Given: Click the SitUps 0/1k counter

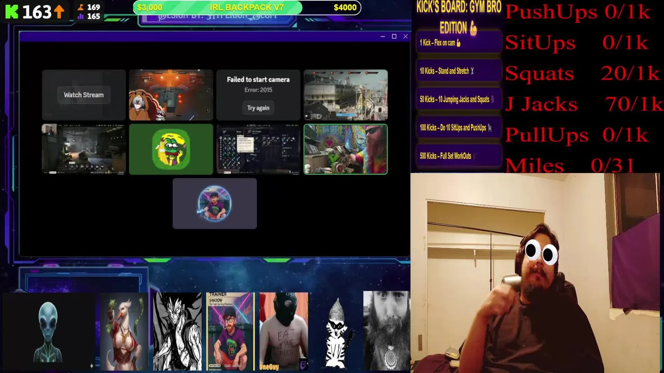Looking at the screenshot, I should tap(576, 42).
